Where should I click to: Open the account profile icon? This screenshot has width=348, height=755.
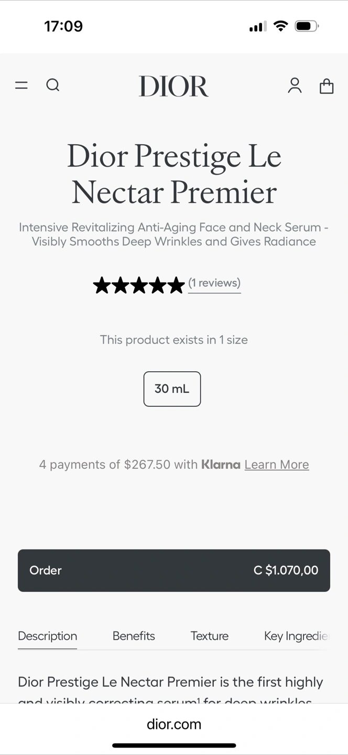tap(295, 85)
